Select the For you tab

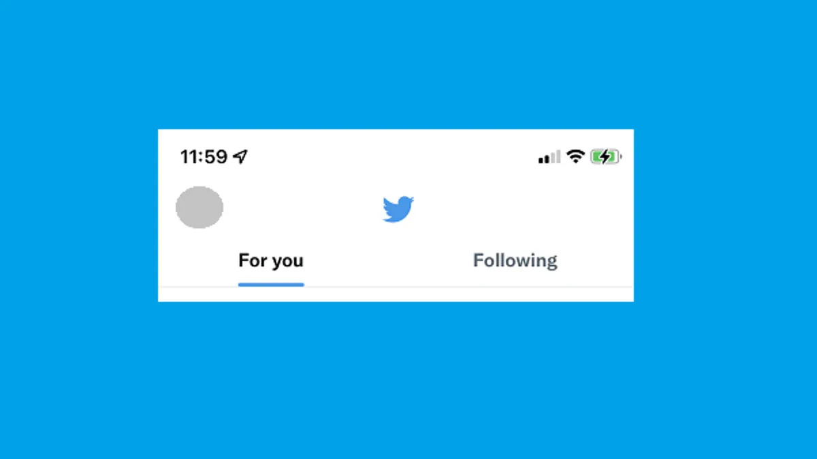click(271, 260)
